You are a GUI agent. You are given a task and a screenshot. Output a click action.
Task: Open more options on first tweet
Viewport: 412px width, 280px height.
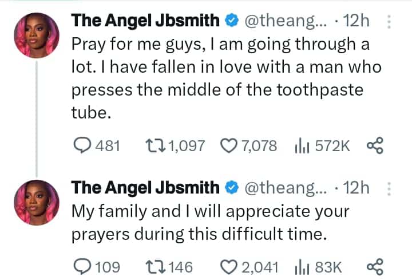pos(389,22)
